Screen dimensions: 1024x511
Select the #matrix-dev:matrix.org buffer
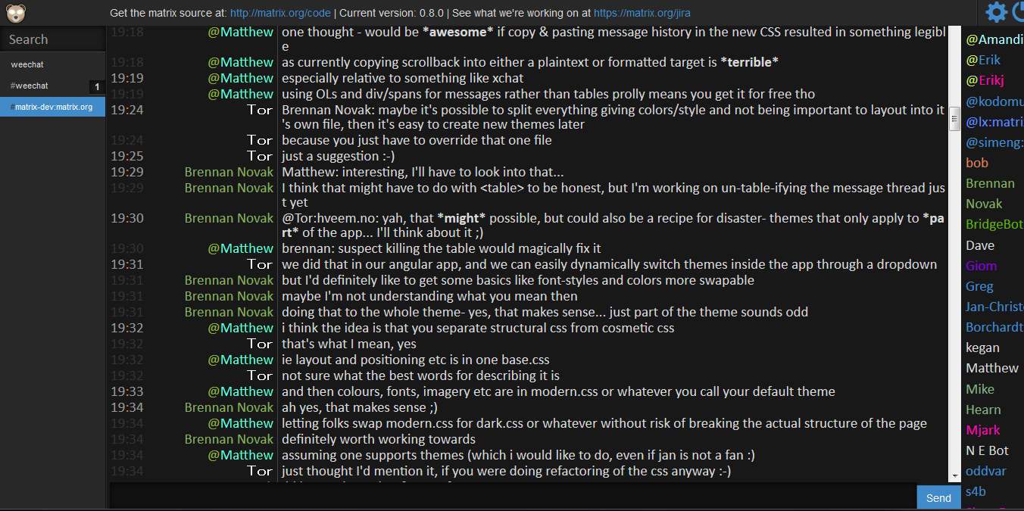tap(52, 107)
